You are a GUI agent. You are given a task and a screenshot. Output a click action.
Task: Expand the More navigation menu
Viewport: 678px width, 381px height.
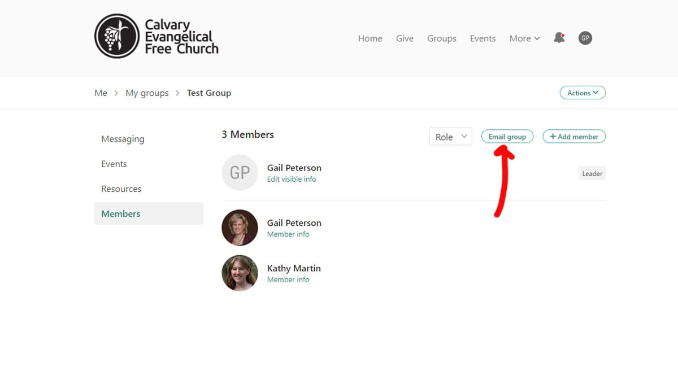524,38
